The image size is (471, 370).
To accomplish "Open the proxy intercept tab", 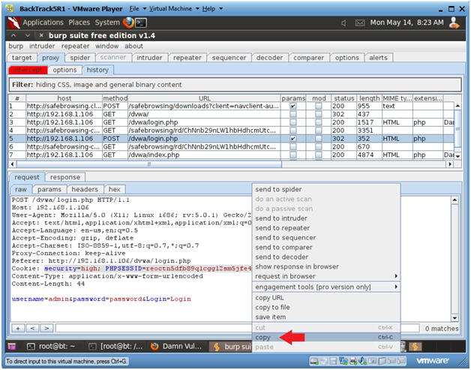I will [x=28, y=70].
